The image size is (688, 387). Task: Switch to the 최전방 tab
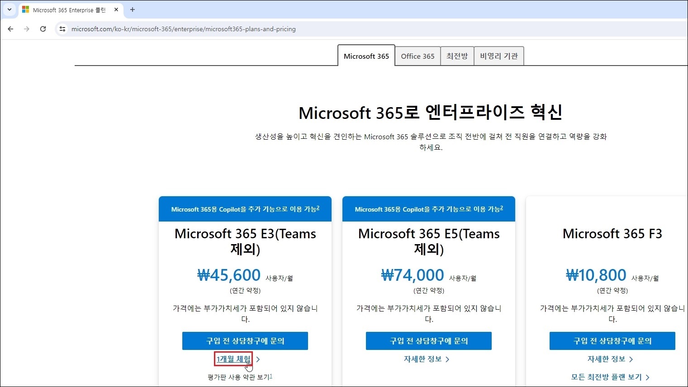(457, 56)
